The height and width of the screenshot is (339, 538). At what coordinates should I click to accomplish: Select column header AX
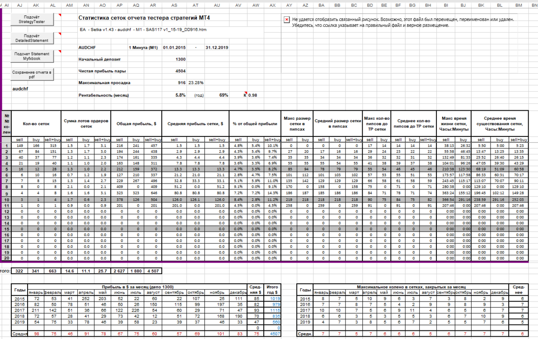(x=272, y=5)
